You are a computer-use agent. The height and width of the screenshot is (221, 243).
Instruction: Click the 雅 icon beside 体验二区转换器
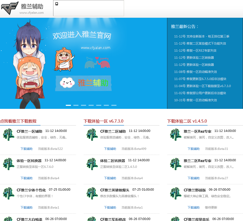[92, 164]
